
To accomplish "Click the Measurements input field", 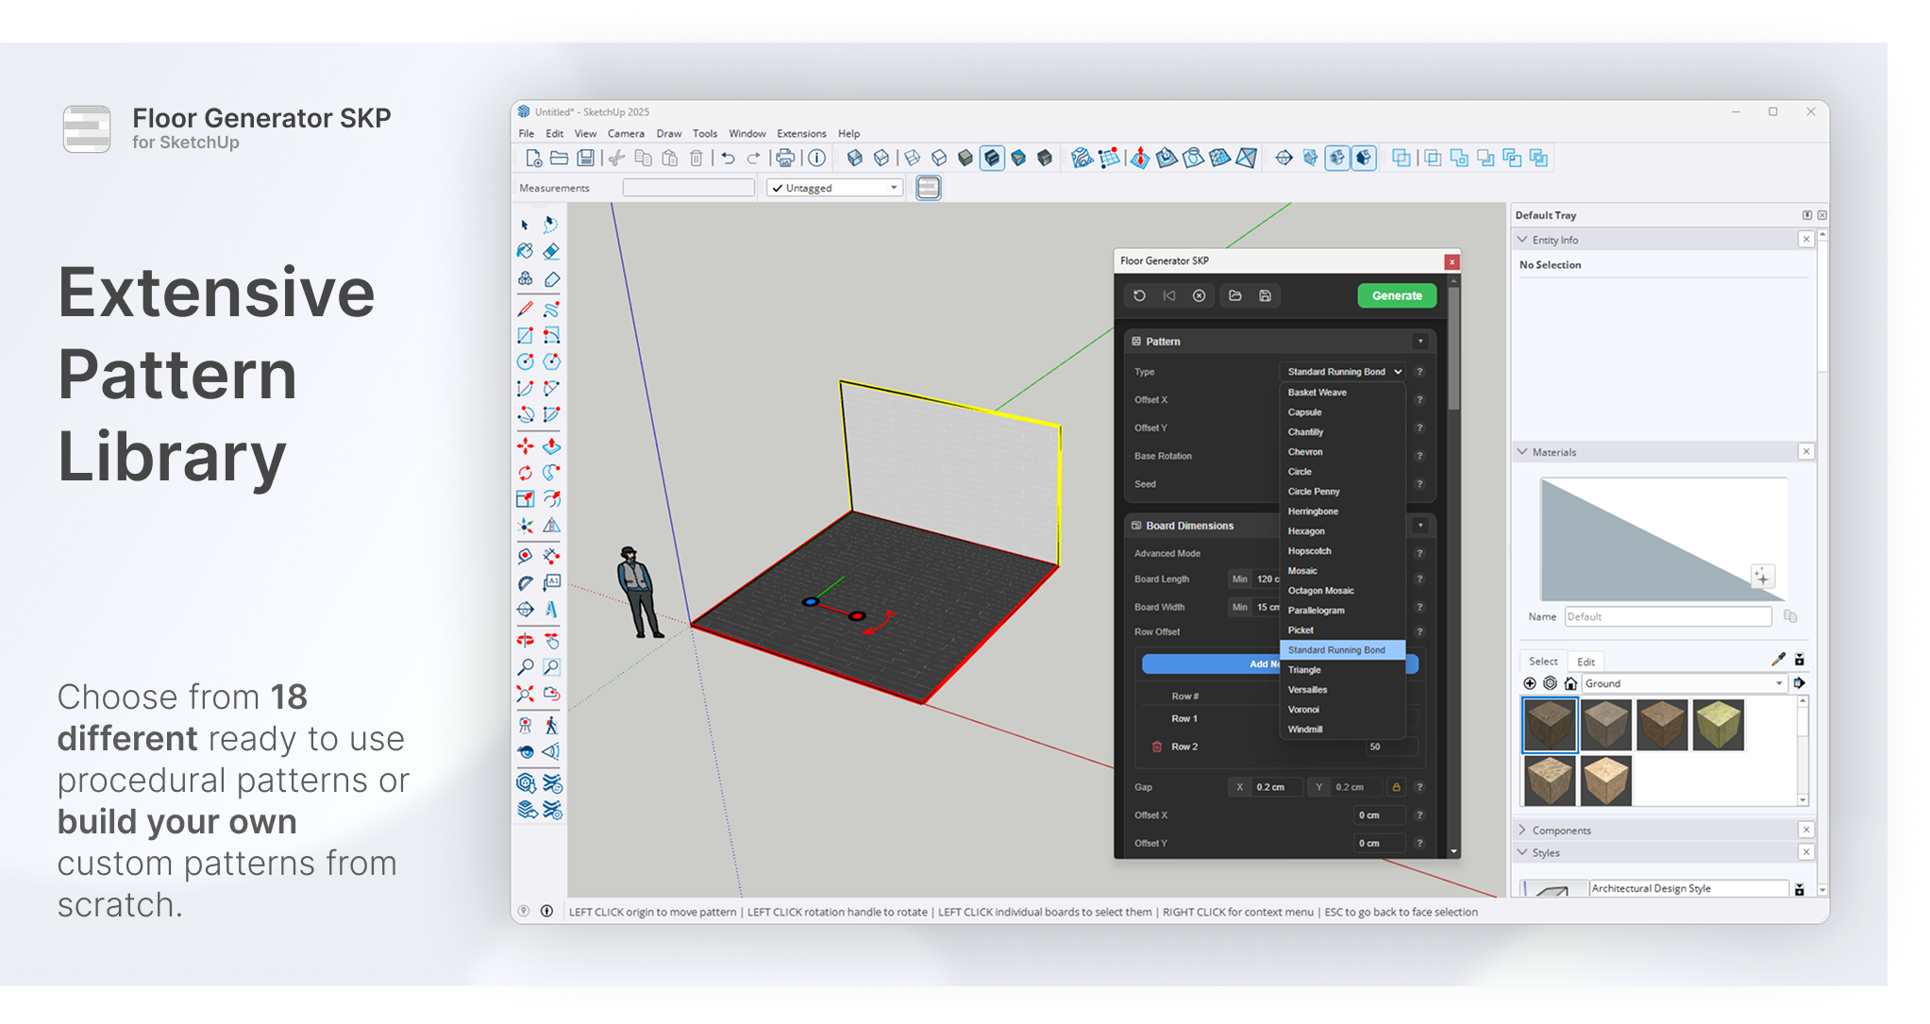I will (x=688, y=188).
